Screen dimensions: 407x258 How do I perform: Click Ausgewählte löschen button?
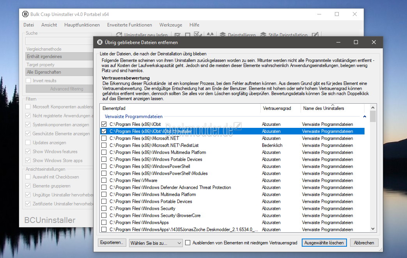tap(324, 243)
